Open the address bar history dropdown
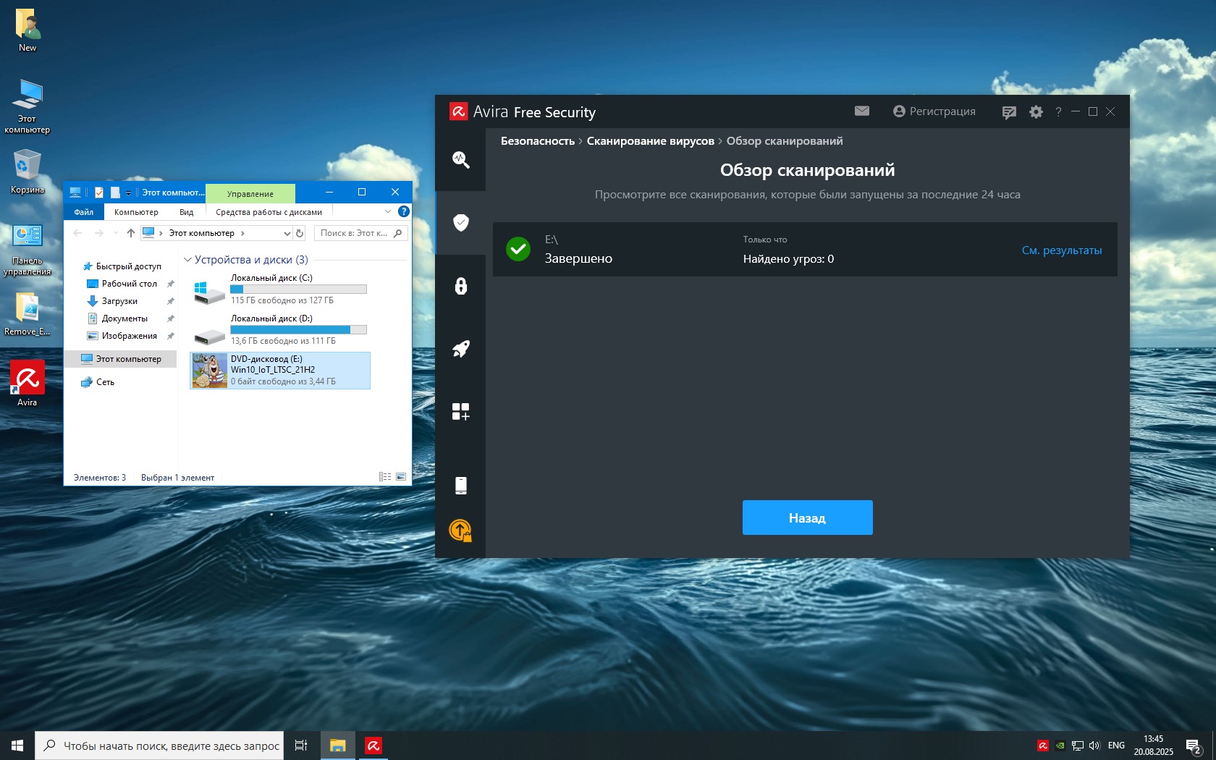 point(287,233)
